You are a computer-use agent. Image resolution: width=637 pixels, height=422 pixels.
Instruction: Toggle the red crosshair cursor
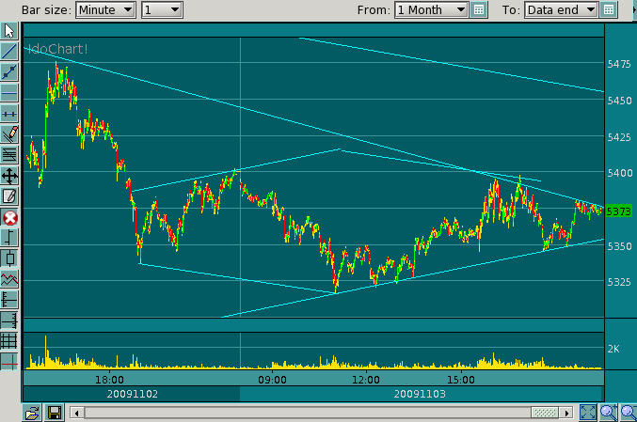9,362
